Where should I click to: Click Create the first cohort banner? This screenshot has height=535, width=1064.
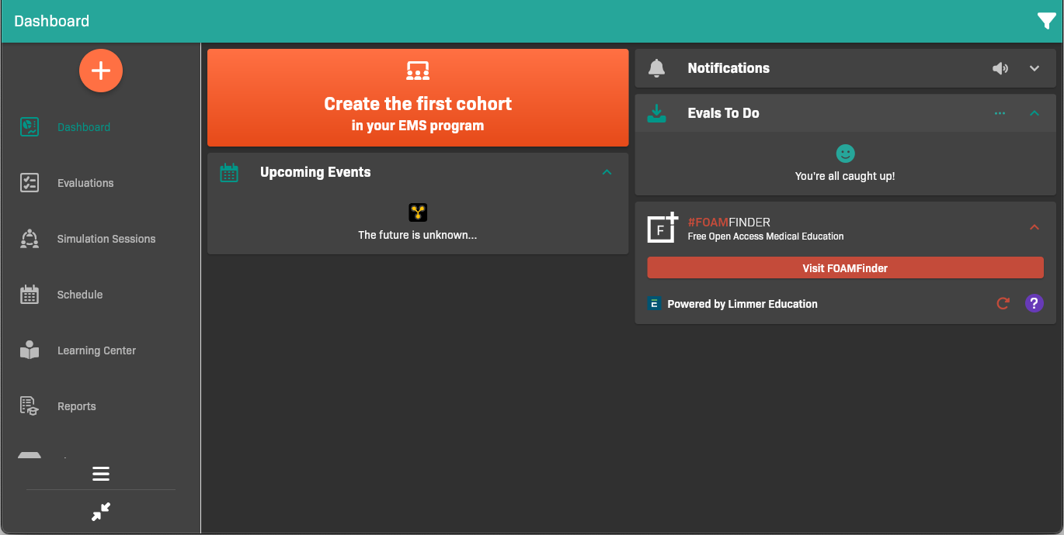(x=418, y=98)
